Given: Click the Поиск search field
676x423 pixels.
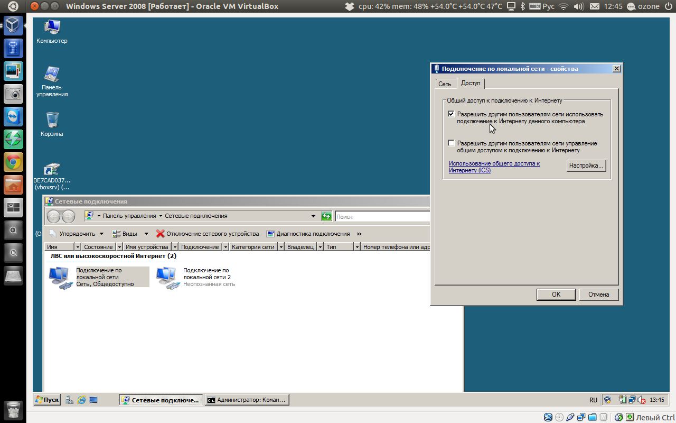Looking at the screenshot, I should [x=383, y=216].
